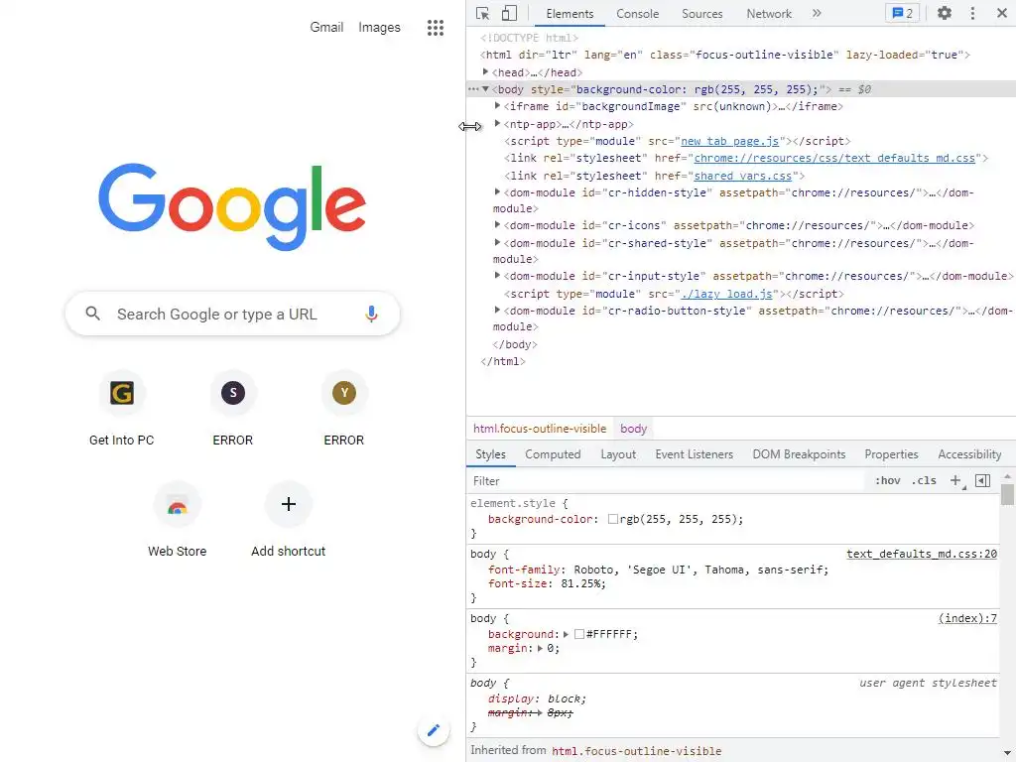The image size is (1016, 762).
Task: Open the DevTools three-dot customize menu
Action: coord(972,13)
